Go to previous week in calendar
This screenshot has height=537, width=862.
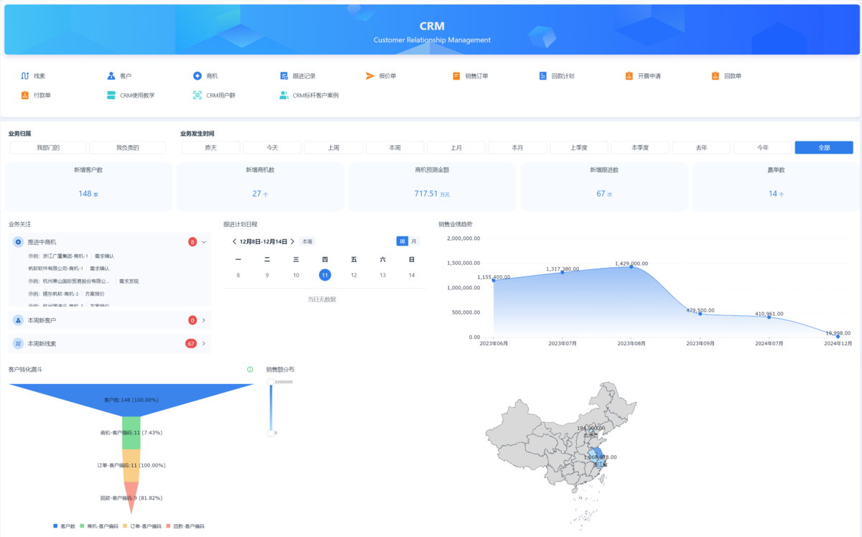coord(234,242)
